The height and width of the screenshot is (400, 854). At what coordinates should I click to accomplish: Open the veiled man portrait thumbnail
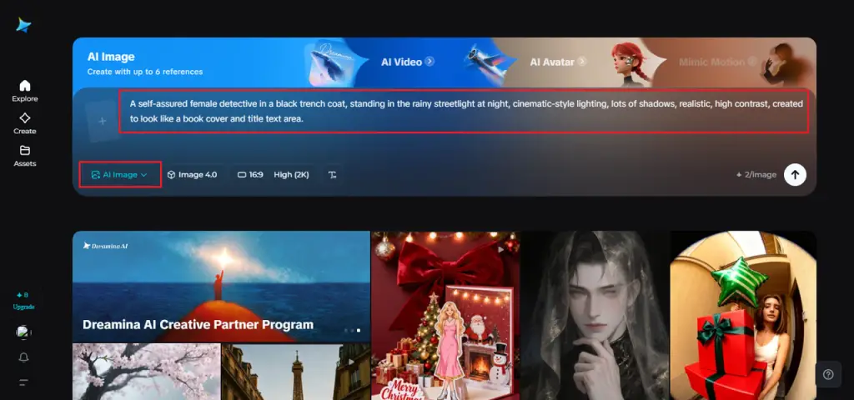pos(595,315)
